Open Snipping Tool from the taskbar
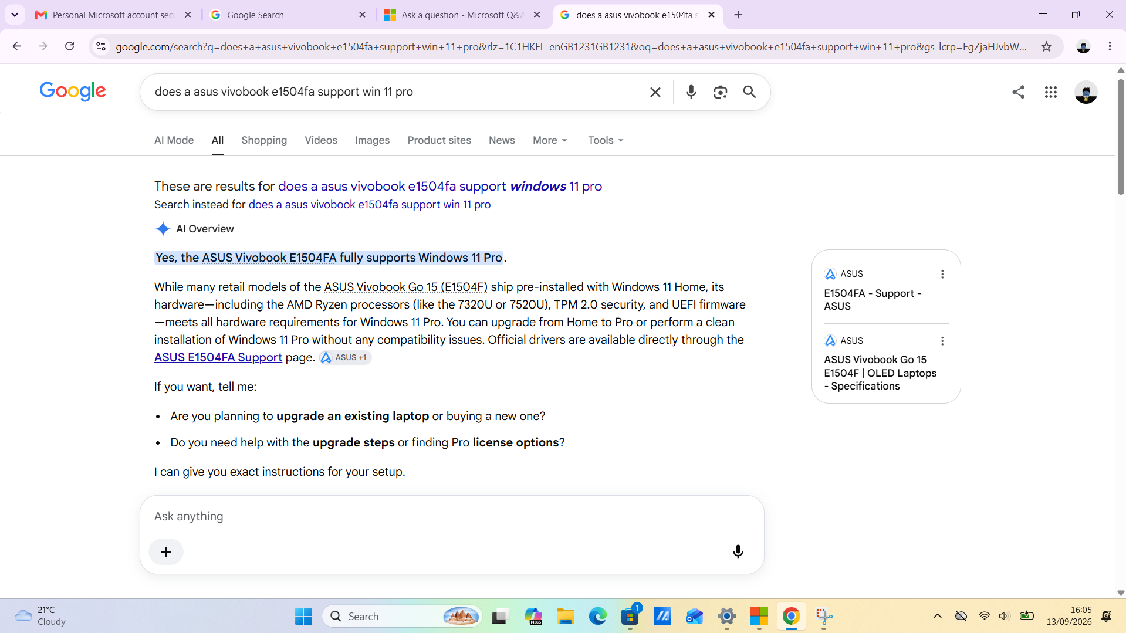Screen dimensions: 1126x633 tap(824, 617)
